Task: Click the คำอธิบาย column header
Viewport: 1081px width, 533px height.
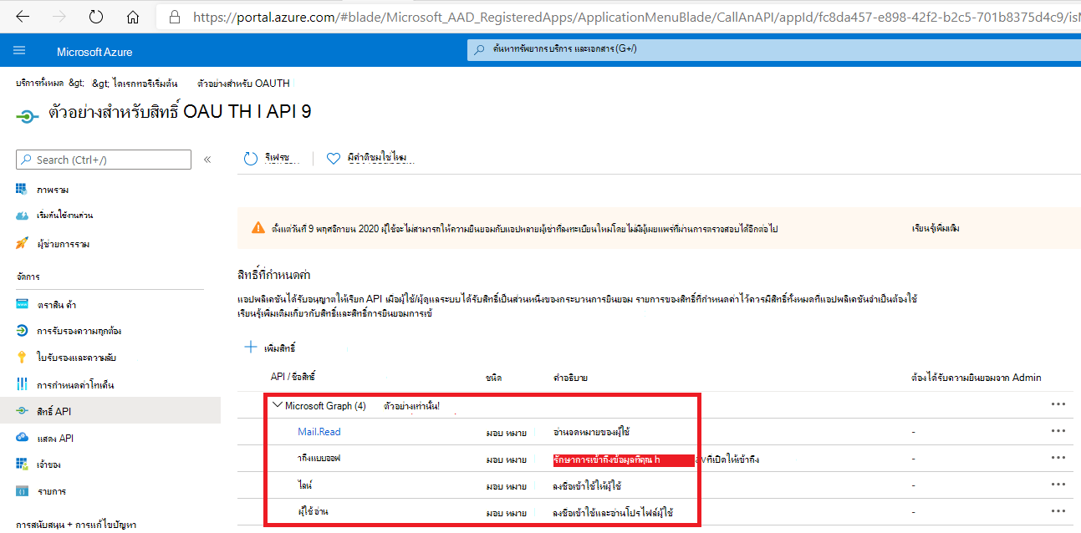Action: [570, 378]
